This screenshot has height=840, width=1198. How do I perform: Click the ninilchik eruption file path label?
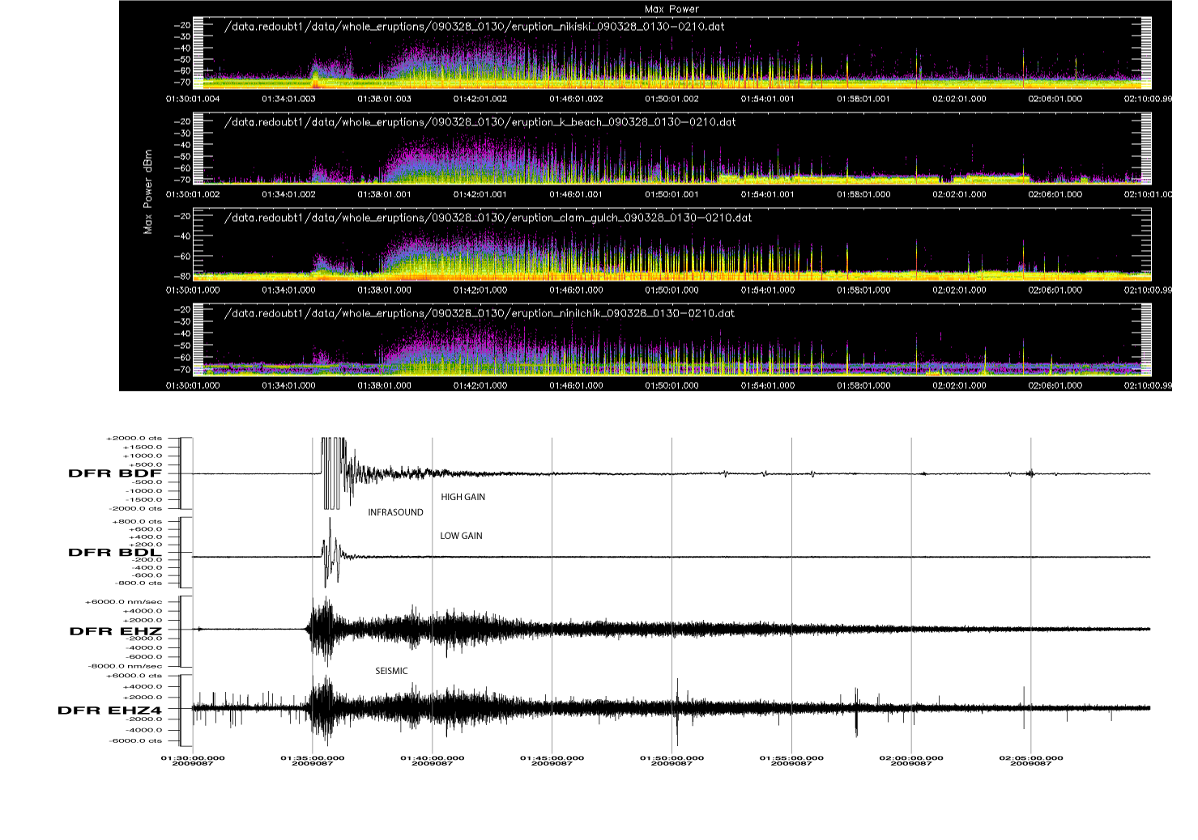click(479, 313)
